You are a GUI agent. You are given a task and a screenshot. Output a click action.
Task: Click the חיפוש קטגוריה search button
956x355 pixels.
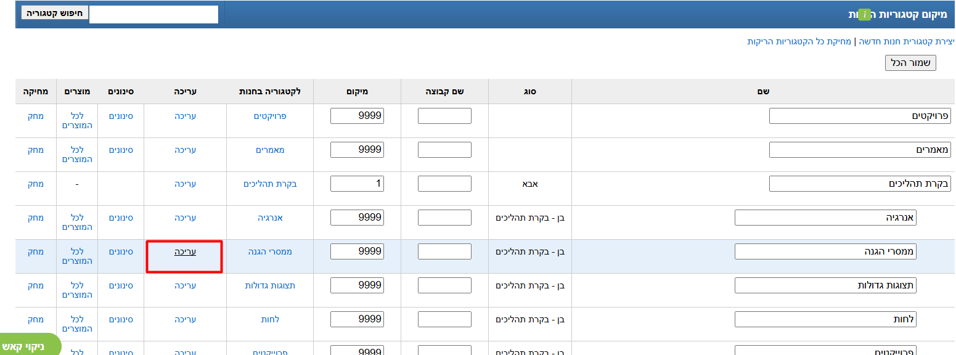[55, 13]
